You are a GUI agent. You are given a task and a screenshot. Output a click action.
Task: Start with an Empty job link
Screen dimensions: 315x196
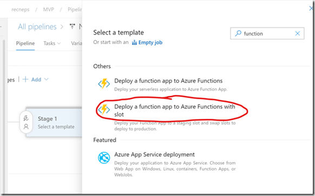pyautogui.click(x=150, y=43)
